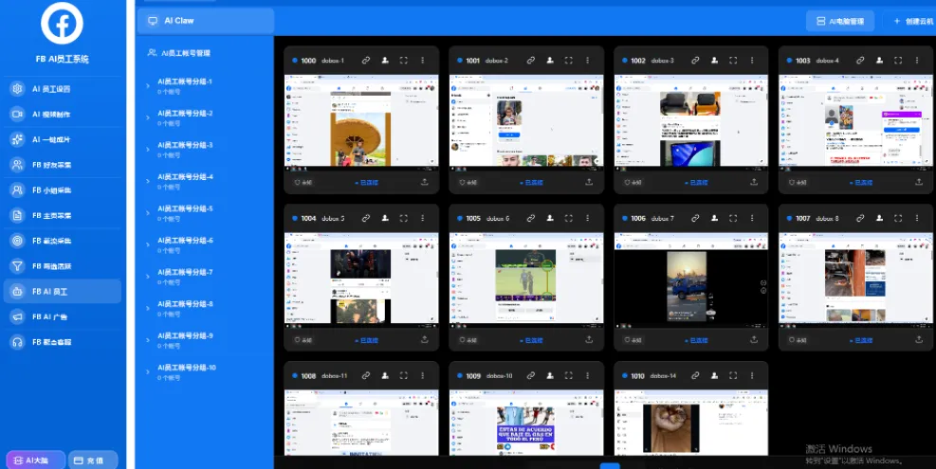Open the AI 员工设置 gear menu item
This screenshot has width=936, height=469.
pos(62,89)
